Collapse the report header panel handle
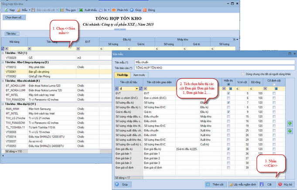Viewport: 297px width, 190px height. [120, 29]
